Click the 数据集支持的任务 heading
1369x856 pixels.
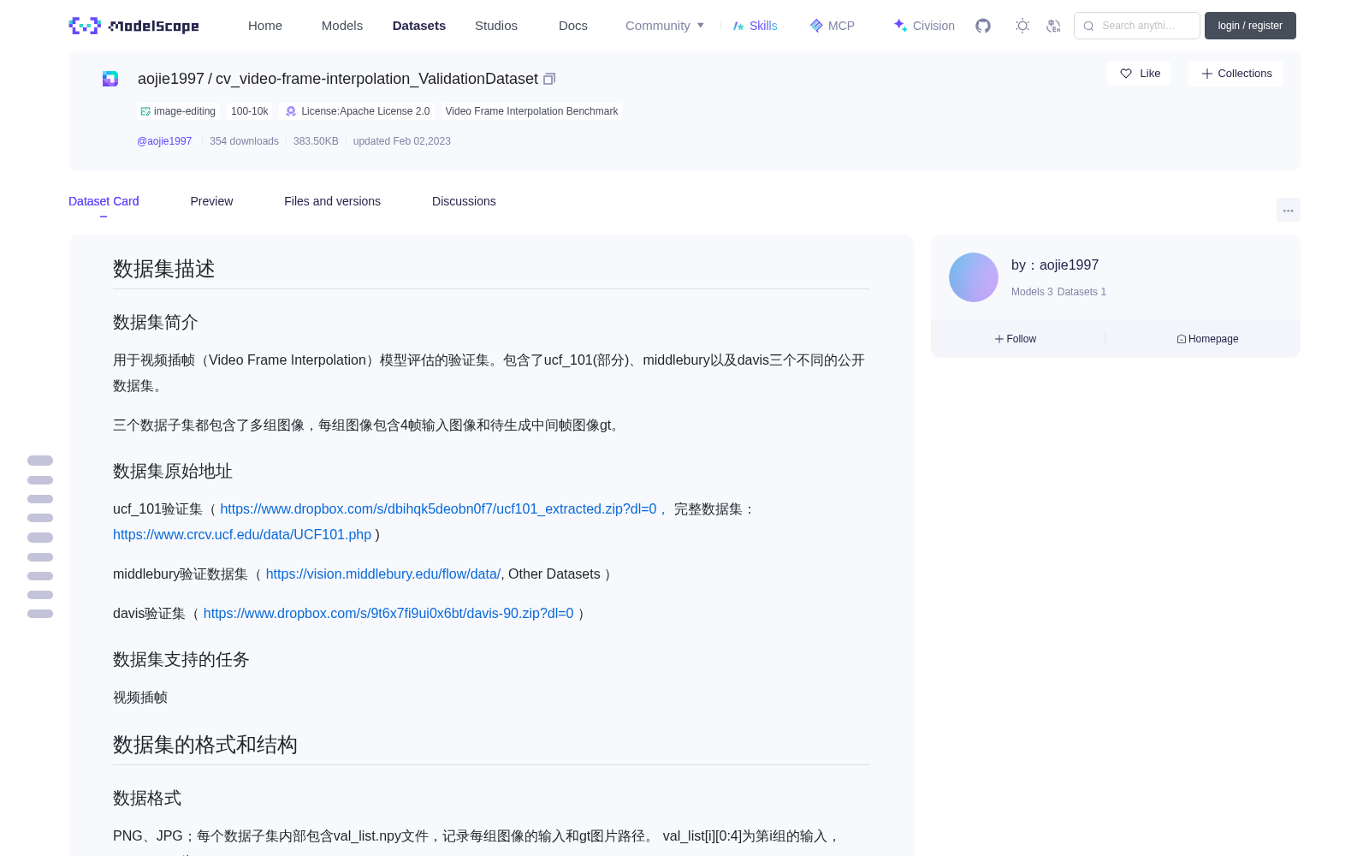tap(181, 659)
